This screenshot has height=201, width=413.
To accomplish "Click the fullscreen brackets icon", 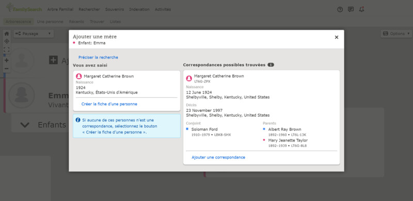I will [7, 49].
